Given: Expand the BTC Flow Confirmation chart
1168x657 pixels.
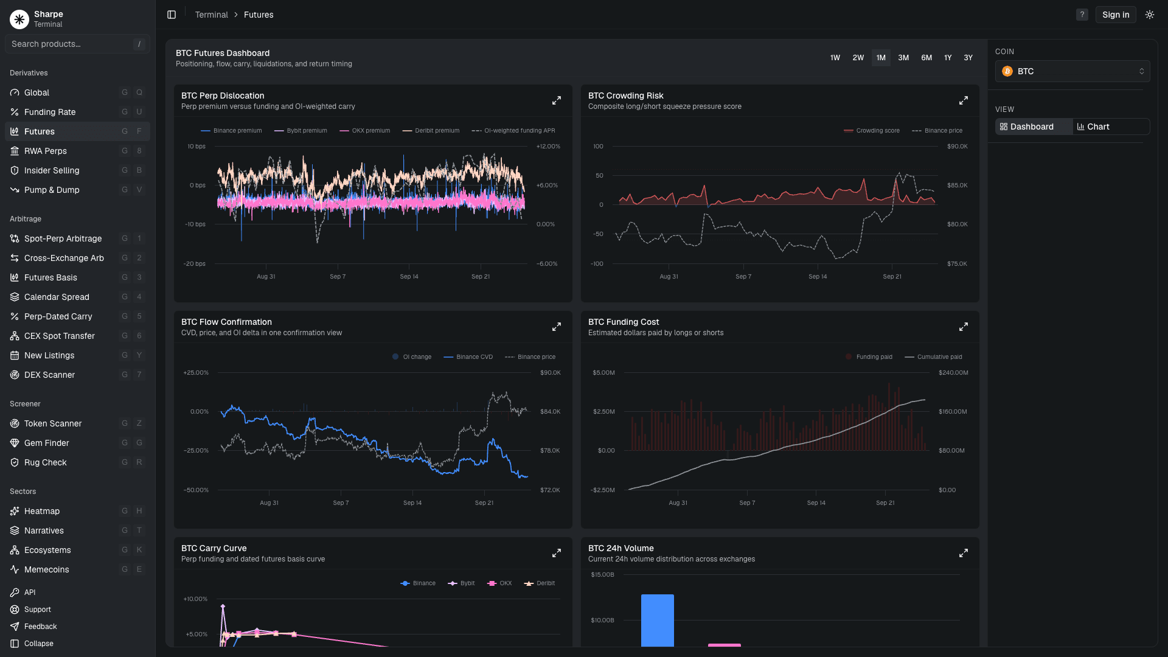Looking at the screenshot, I should click(x=556, y=327).
